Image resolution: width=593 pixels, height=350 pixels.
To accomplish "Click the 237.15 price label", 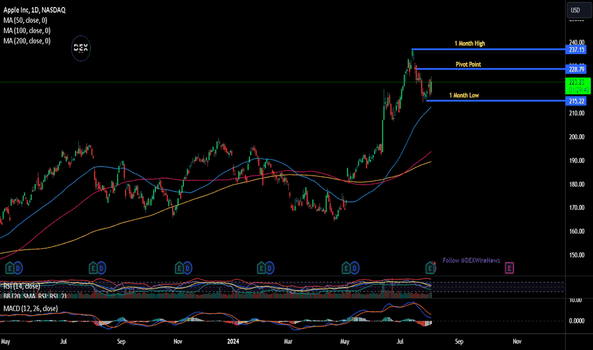I will (x=576, y=50).
